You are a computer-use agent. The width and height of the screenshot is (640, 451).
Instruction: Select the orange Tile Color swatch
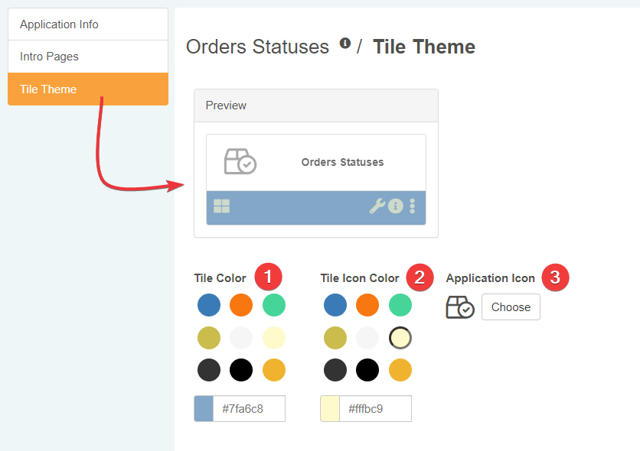241,305
